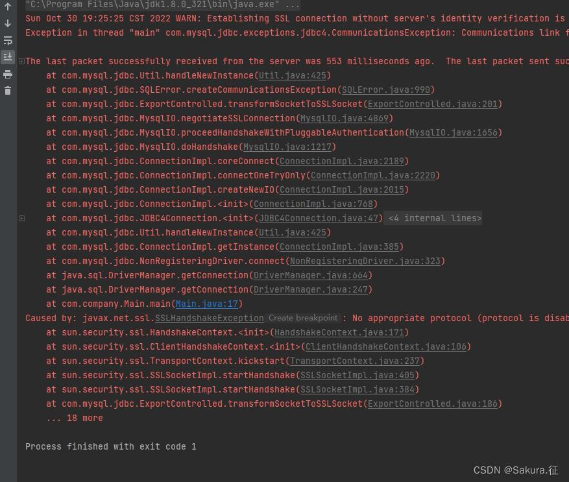This screenshot has height=482, width=569.
Task: Toggle the Scroll to End icon
Action: [x=8, y=57]
